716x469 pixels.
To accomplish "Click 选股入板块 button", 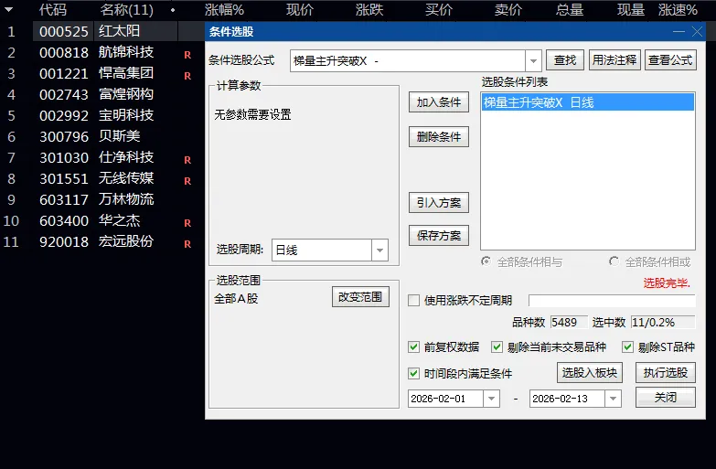I will (590, 373).
